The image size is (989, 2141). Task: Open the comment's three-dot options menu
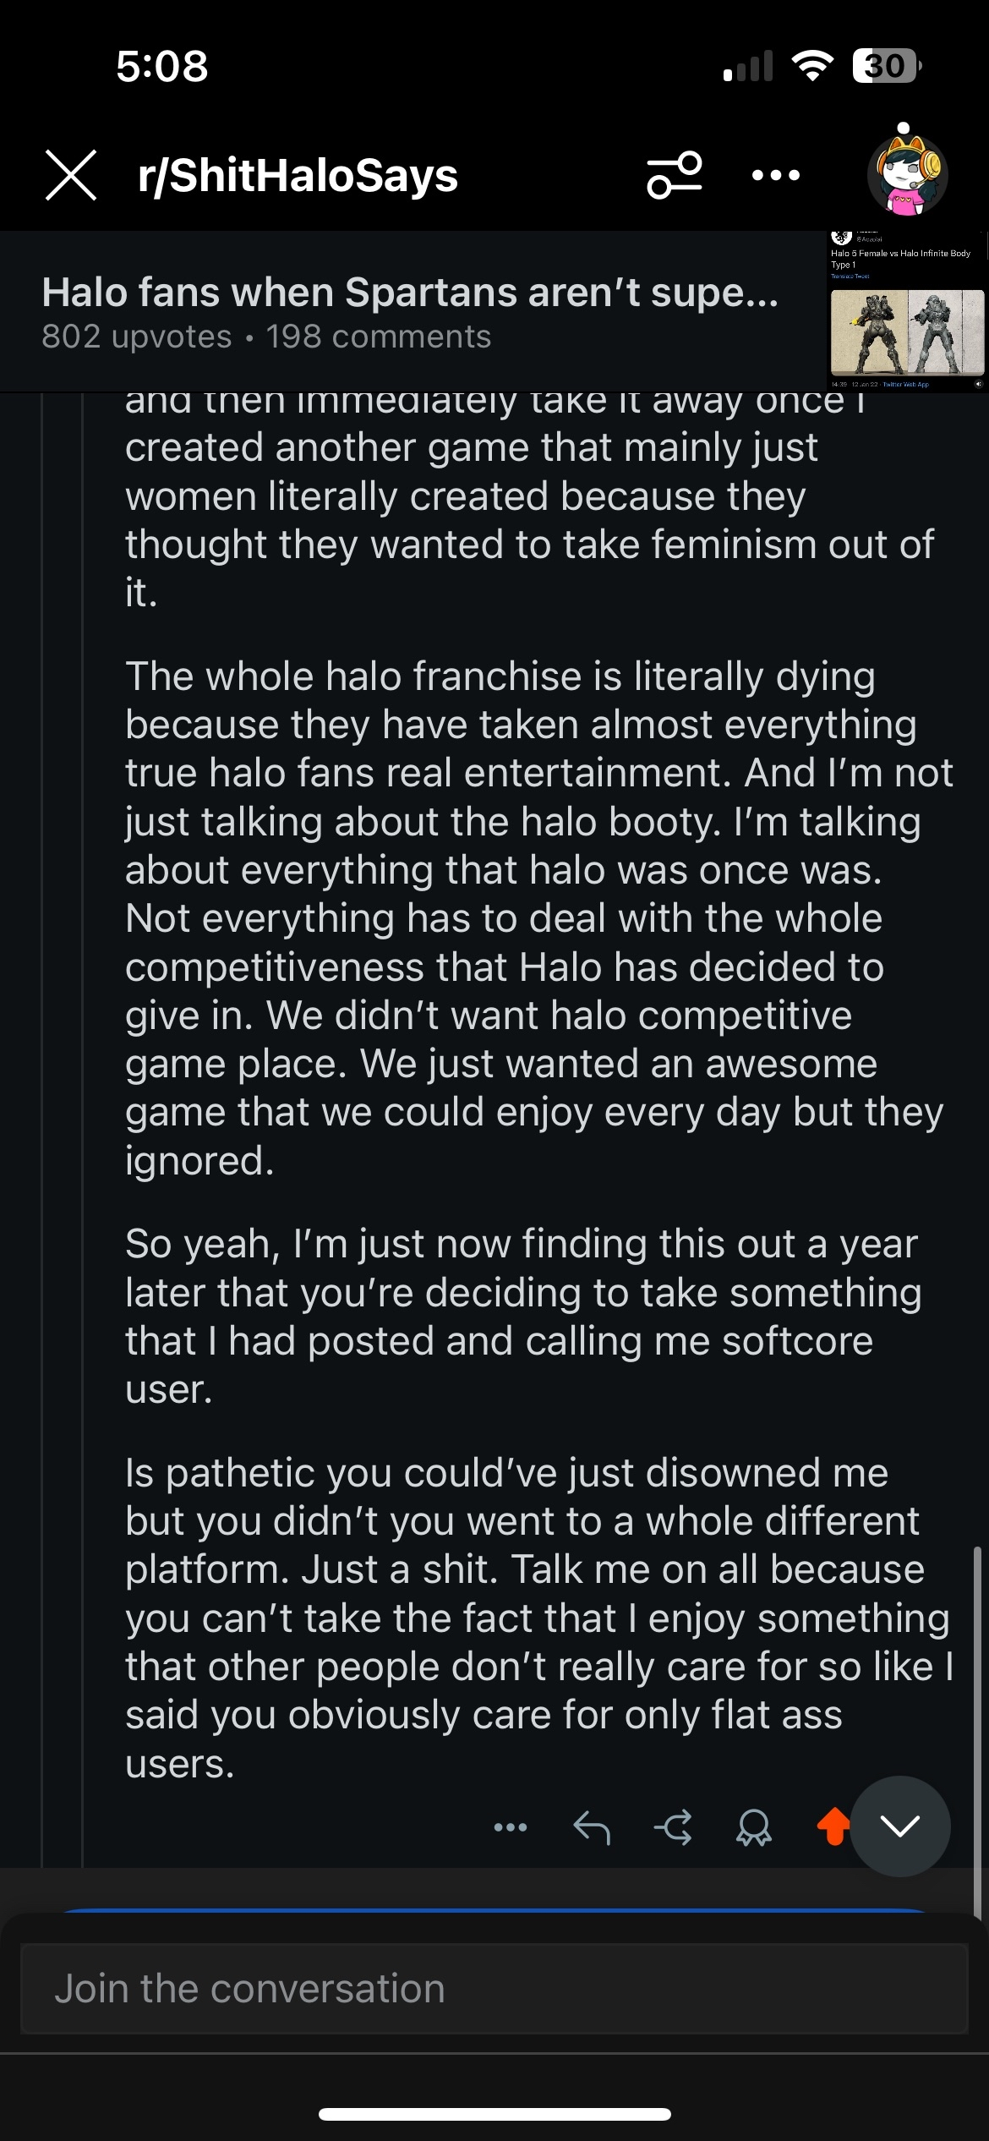coord(511,1827)
